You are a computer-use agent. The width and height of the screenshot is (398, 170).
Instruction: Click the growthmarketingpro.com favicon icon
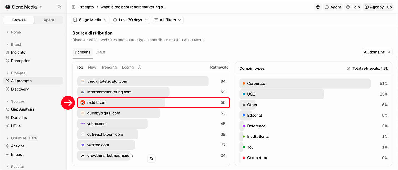click(83, 156)
